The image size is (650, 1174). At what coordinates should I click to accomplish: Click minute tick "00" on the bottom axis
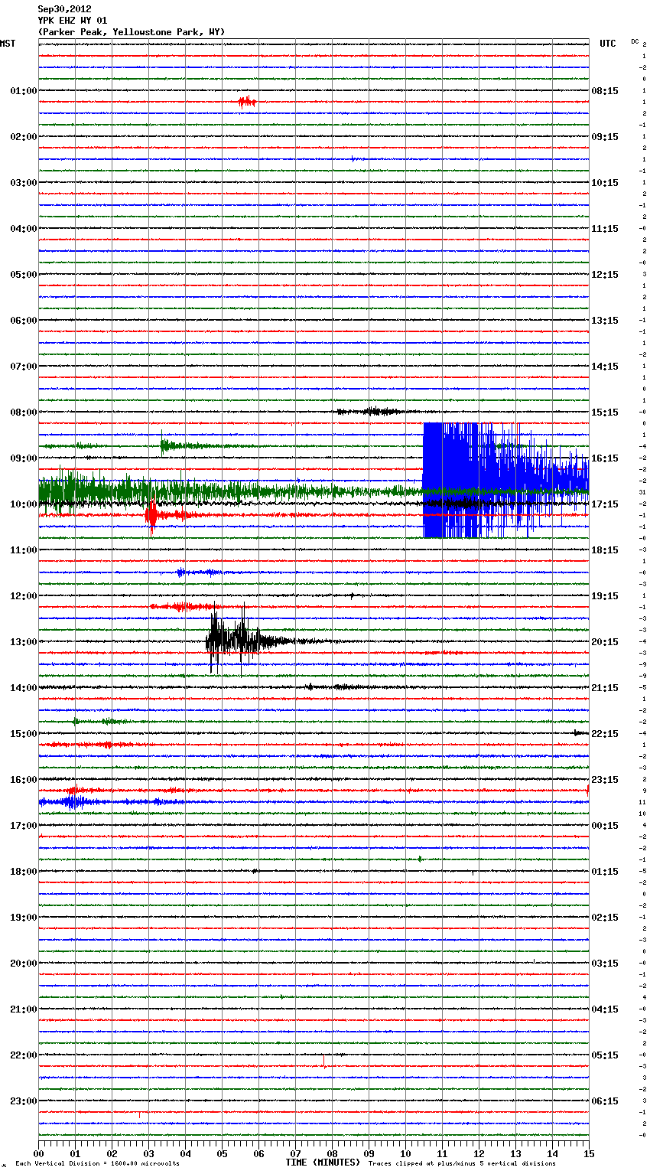[x=39, y=1153]
